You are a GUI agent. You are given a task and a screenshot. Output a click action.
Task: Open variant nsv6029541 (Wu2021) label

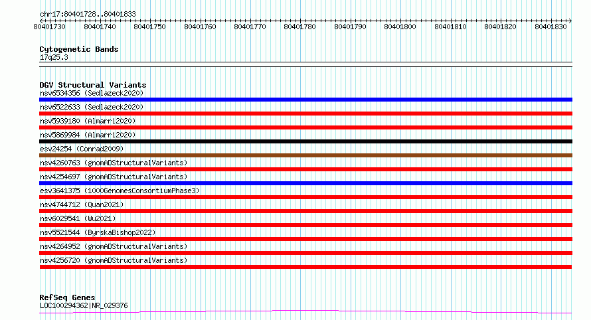point(78,218)
